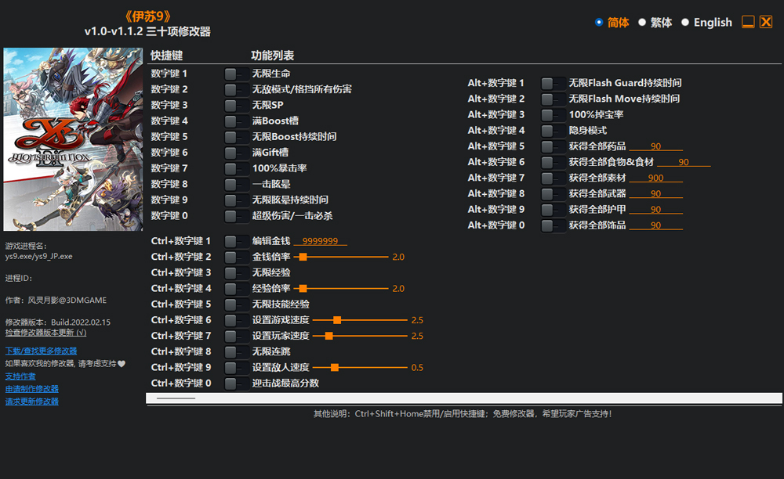Click the ys9.exe/ys9_JP.exe process name text
The width and height of the screenshot is (784, 479).
[x=39, y=256]
